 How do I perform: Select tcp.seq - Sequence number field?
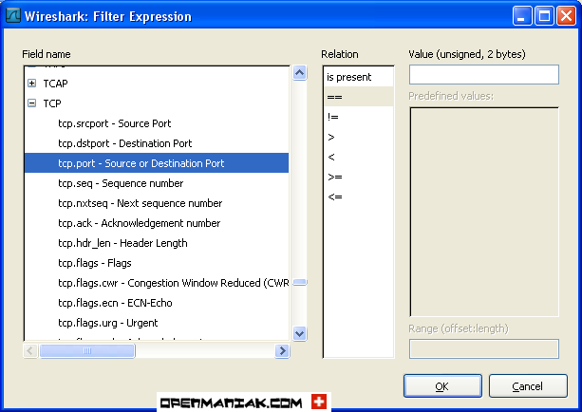[121, 183]
